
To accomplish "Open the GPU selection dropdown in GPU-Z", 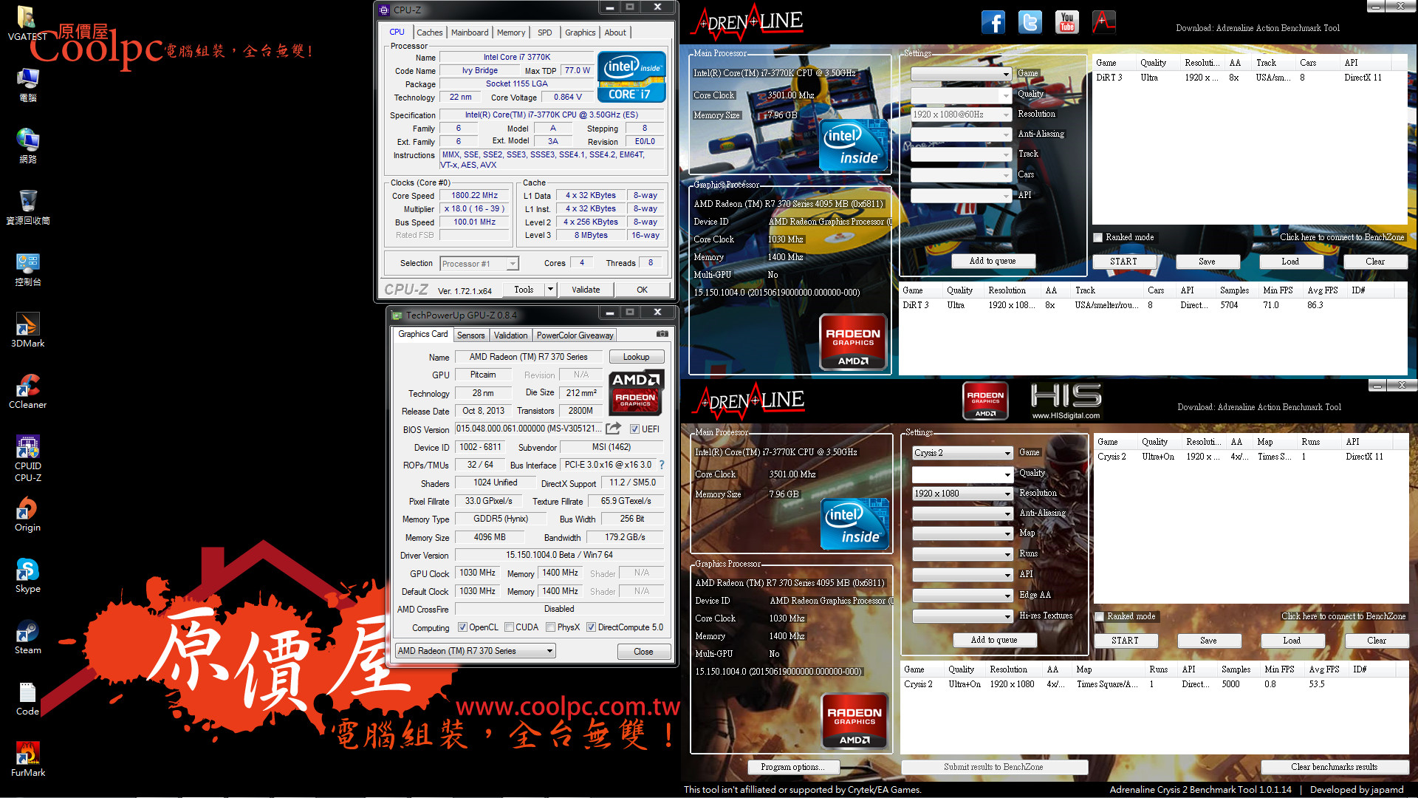I will point(476,651).
